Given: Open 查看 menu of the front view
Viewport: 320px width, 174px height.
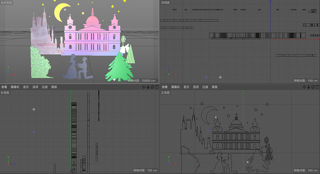Looking at the screenshot, I should tap(165, 87).
